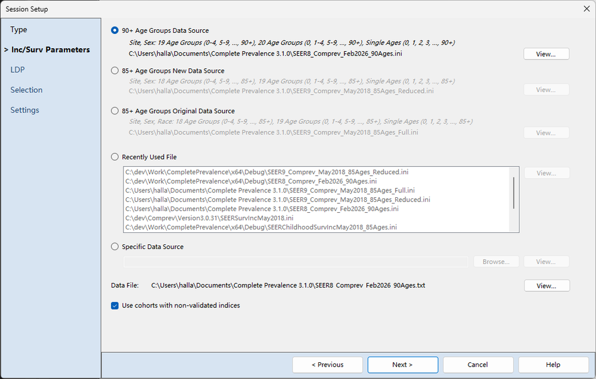Image resolution: width=596 pixels, height=379 pixels.
Task: Click View for the 90+ Ages ini file
Action: click(546, 54)
